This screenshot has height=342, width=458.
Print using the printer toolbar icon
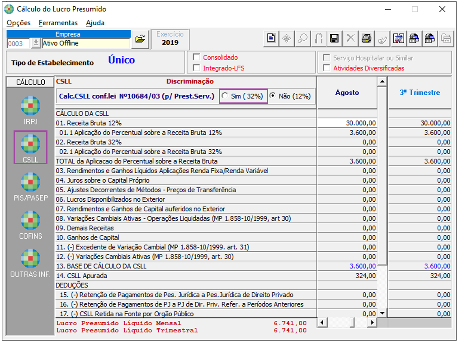366,38
